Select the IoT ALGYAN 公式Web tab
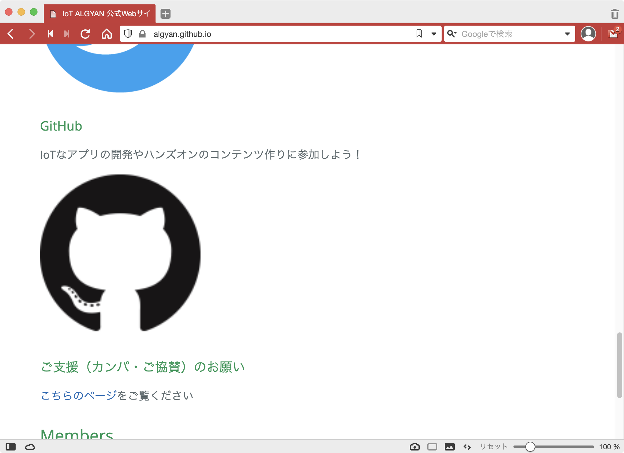624x453 pixels. pos(100,14)
